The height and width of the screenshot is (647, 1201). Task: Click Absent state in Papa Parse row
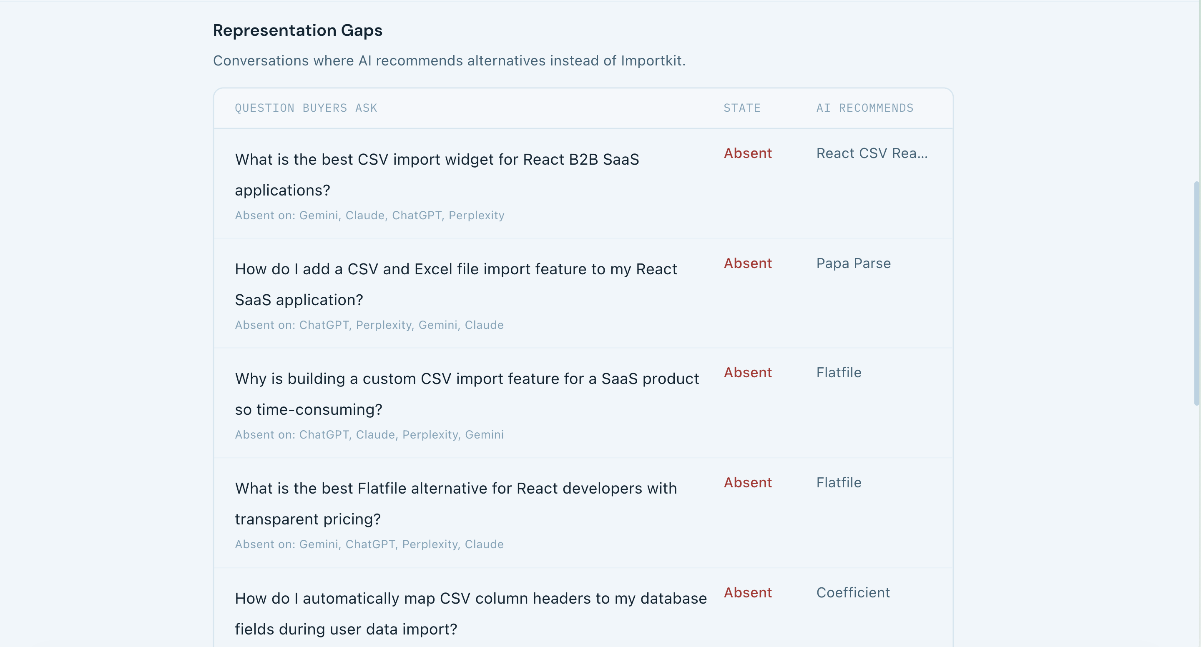click(x=747, y=263)
